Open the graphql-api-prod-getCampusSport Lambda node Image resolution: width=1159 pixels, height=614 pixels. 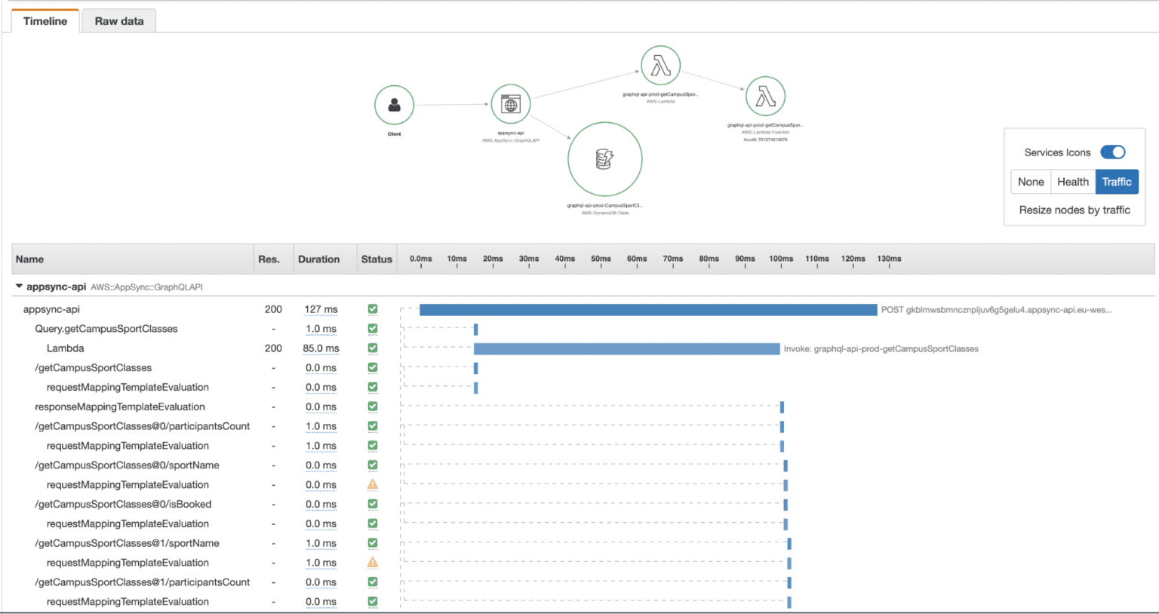click(x=660, y=65)
